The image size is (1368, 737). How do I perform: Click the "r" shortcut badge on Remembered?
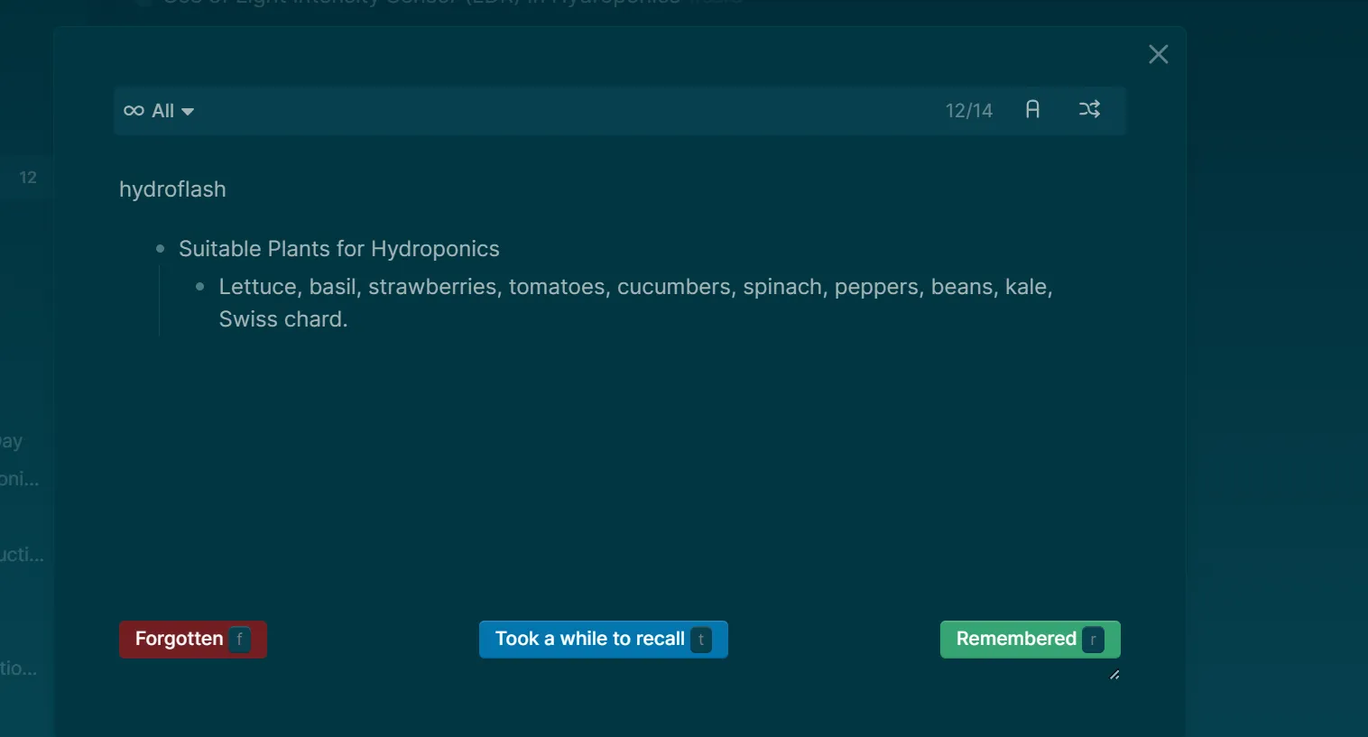click(x=1092, y=639)
